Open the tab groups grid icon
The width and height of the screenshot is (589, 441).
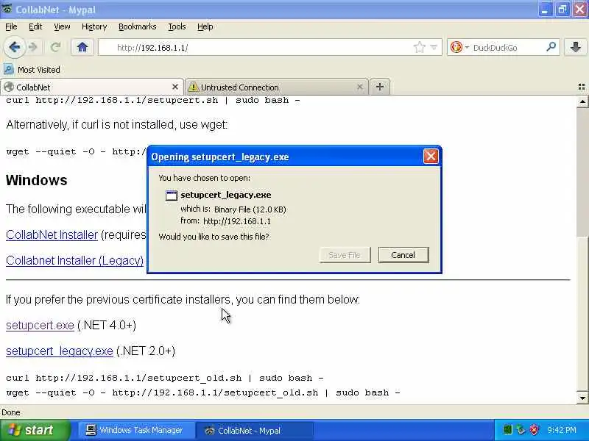point(582,87)
